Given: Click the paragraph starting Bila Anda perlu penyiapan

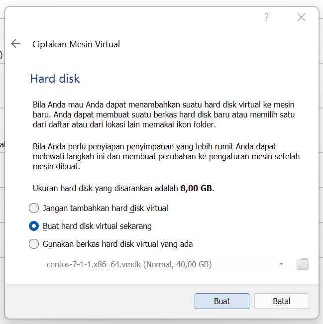Looking at the screenshot, I should [x=166, y=156].
